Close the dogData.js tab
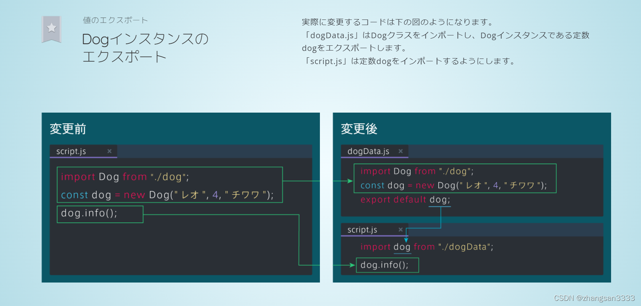Screen dimensions: 641x306 tap(400, 151)
